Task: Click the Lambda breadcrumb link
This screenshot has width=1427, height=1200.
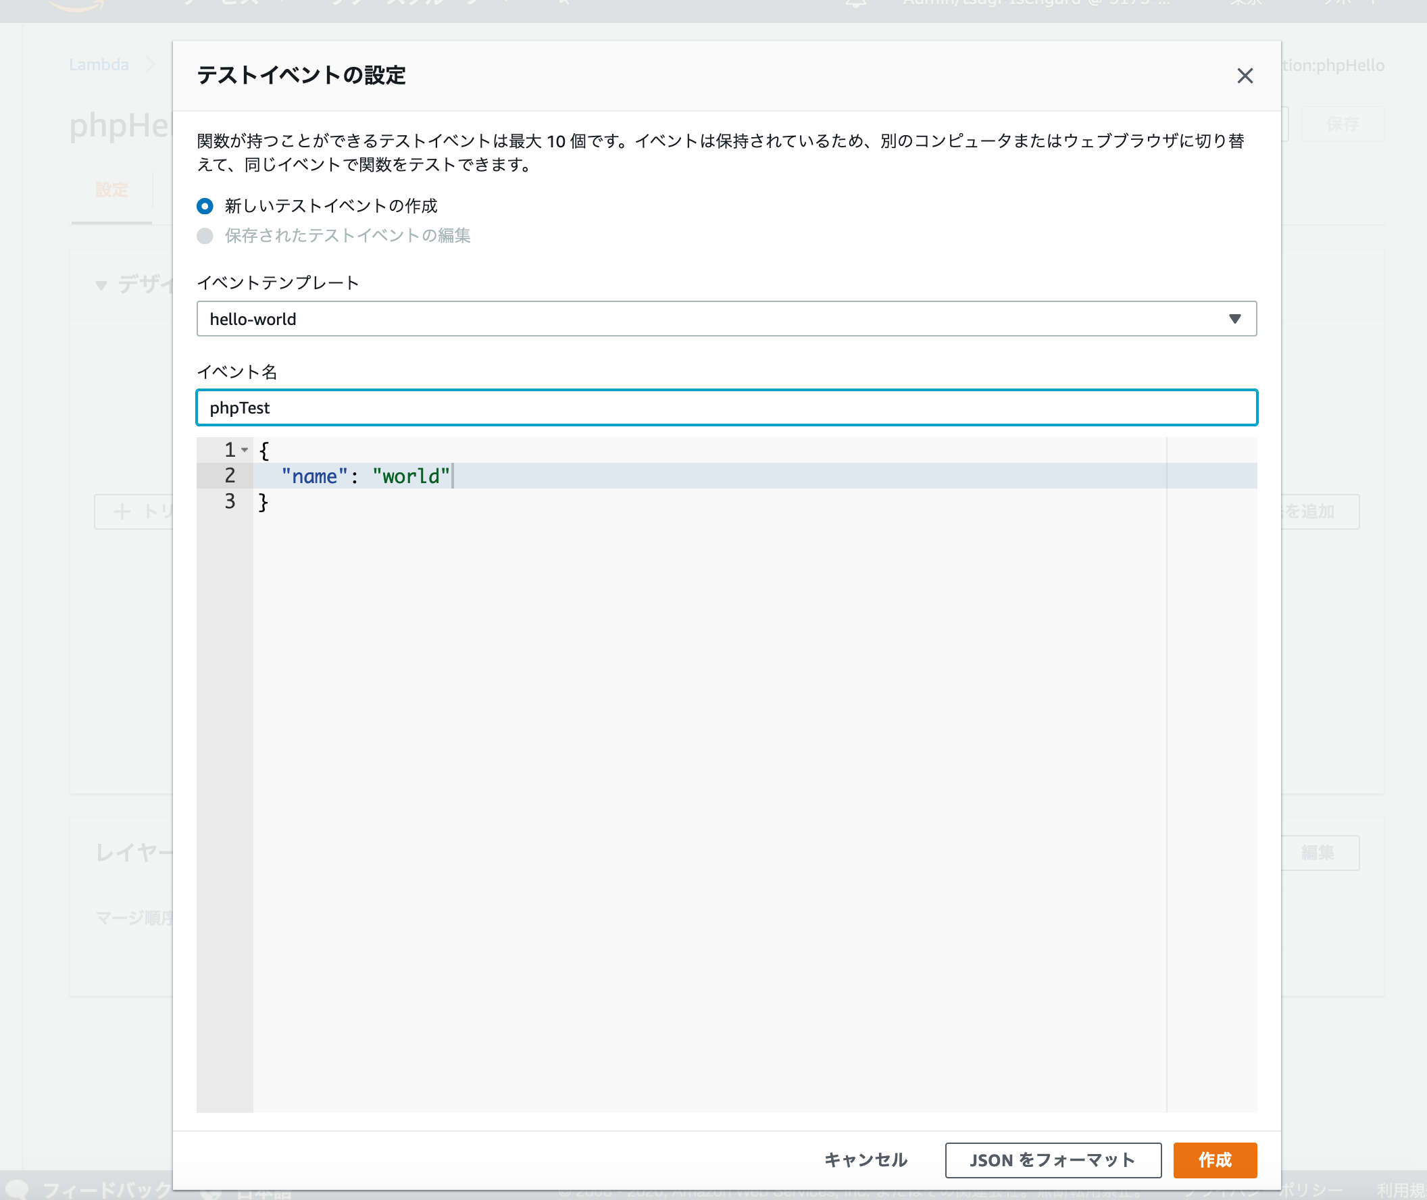Action: (99, 65)
